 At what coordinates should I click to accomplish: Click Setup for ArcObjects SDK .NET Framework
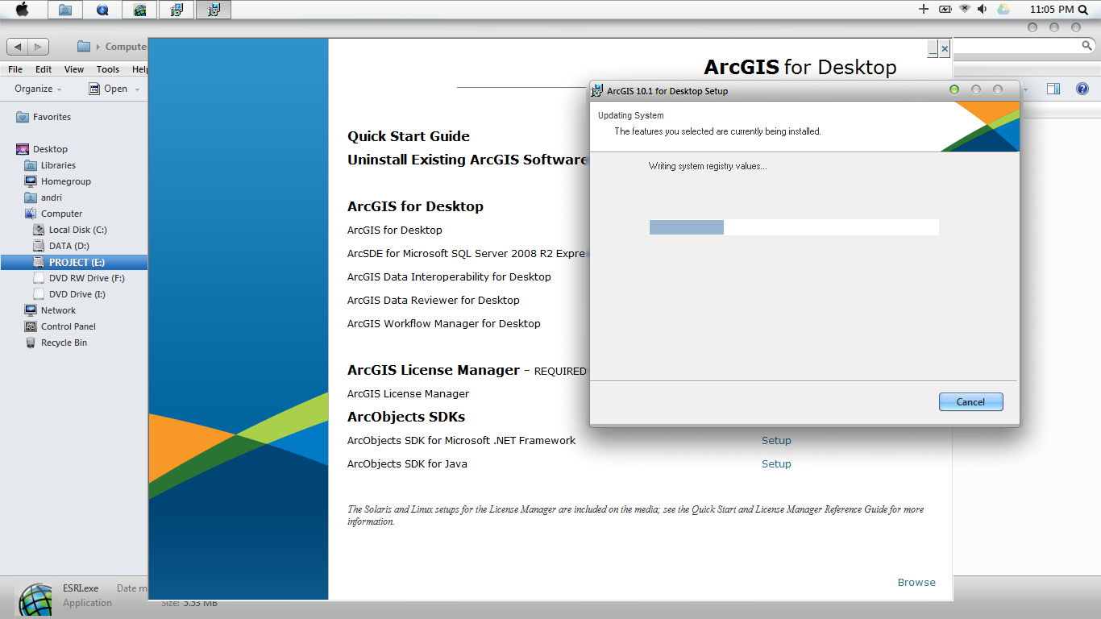coord(776,440)
